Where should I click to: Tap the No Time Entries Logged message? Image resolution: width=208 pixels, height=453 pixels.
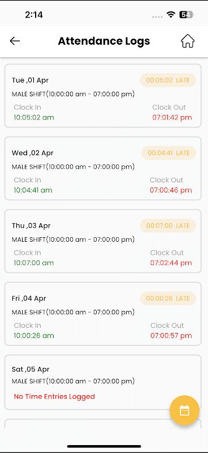point(54,397)
